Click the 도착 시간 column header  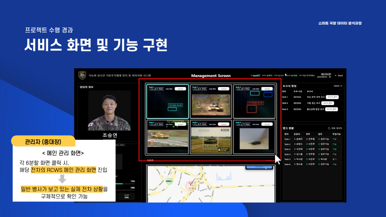click(298, 92)
